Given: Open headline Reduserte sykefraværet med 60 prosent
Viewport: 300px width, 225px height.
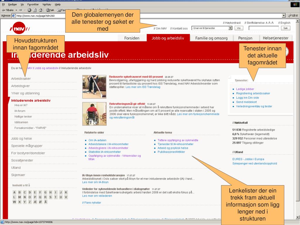Looking at the screenshot, I should pyautogui.click(x=136, y=77).
